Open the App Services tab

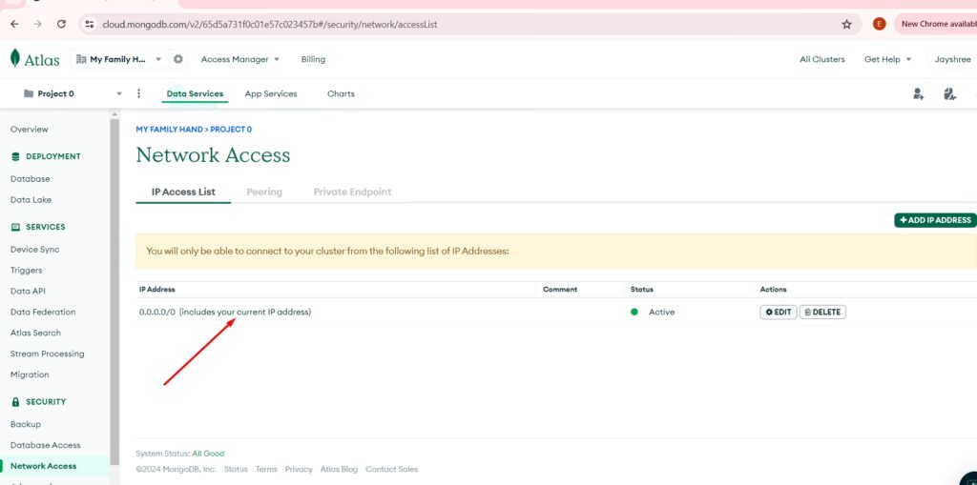(271, 93)
